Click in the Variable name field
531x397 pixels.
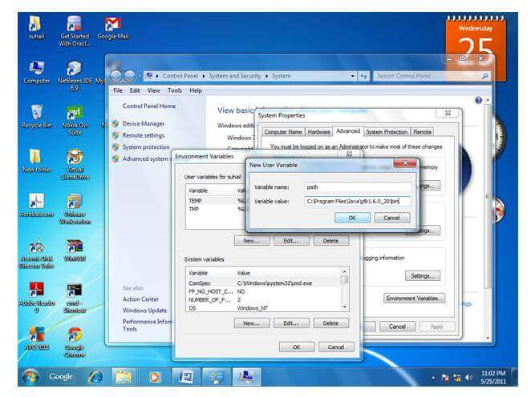pyautogui.click(x=358, y=186)
